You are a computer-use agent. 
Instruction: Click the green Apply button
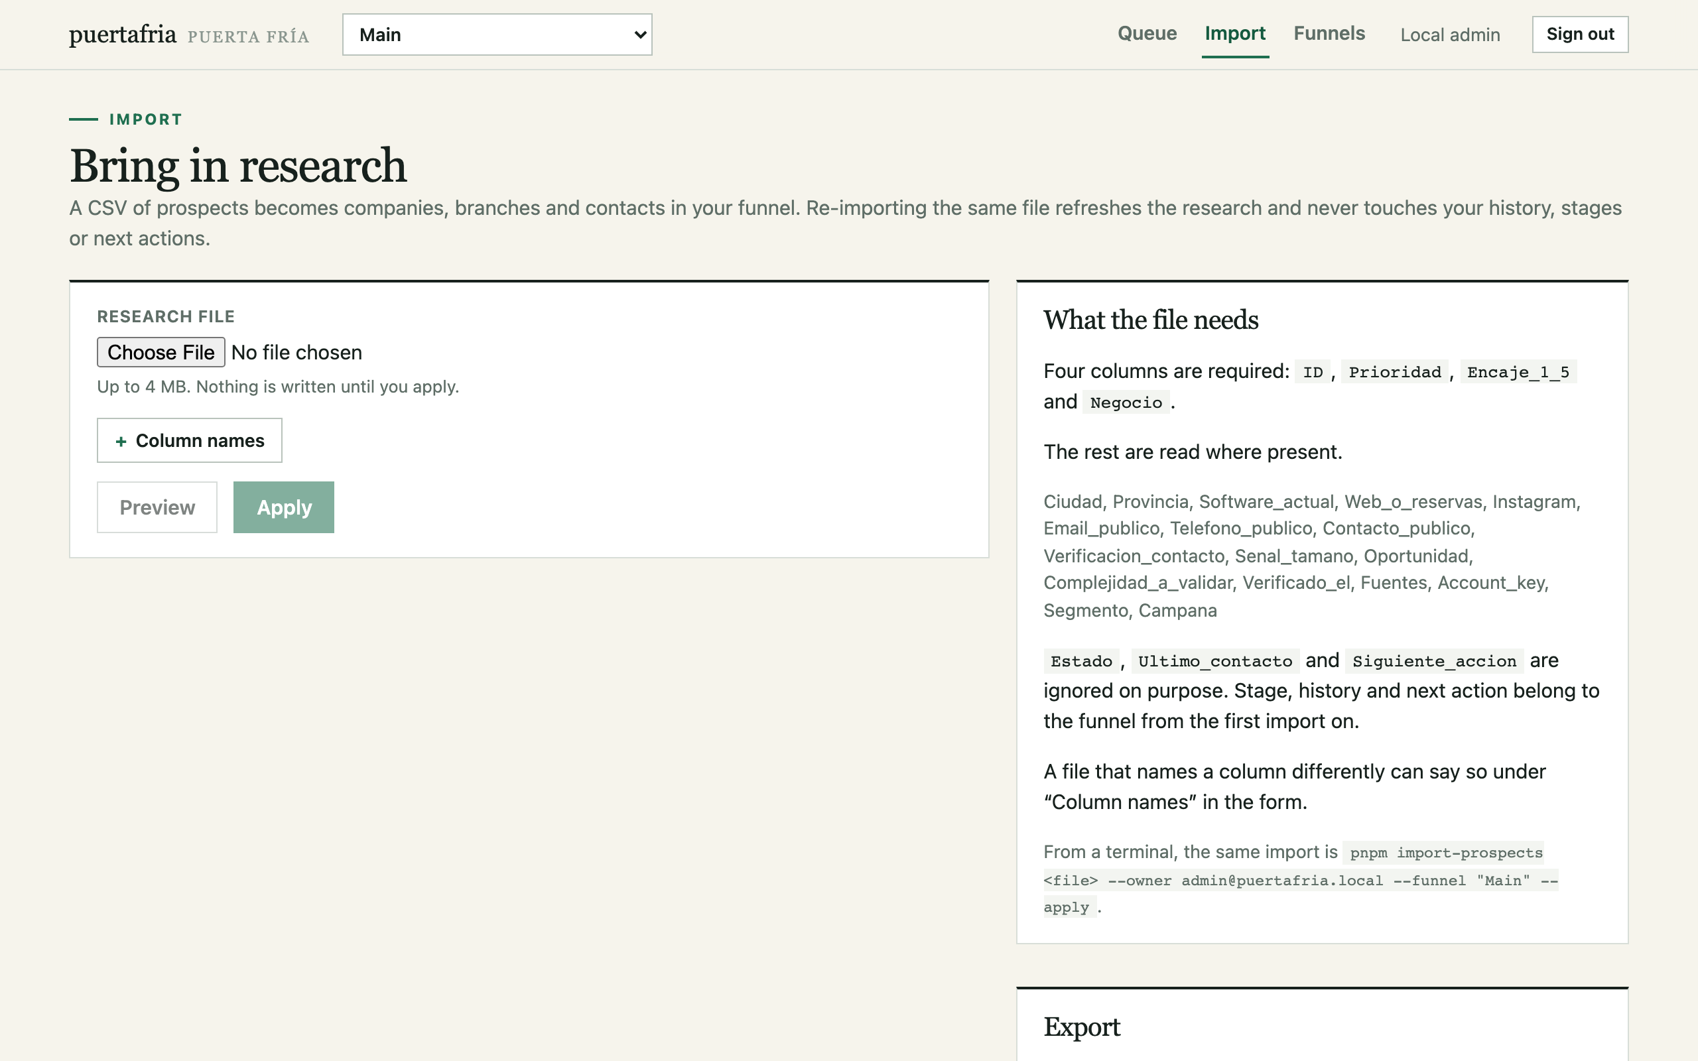[x=283, y=507]
